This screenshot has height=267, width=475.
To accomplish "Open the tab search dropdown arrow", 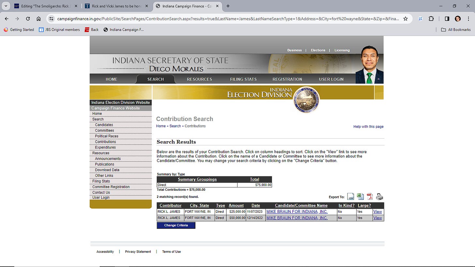I will 6,6.
